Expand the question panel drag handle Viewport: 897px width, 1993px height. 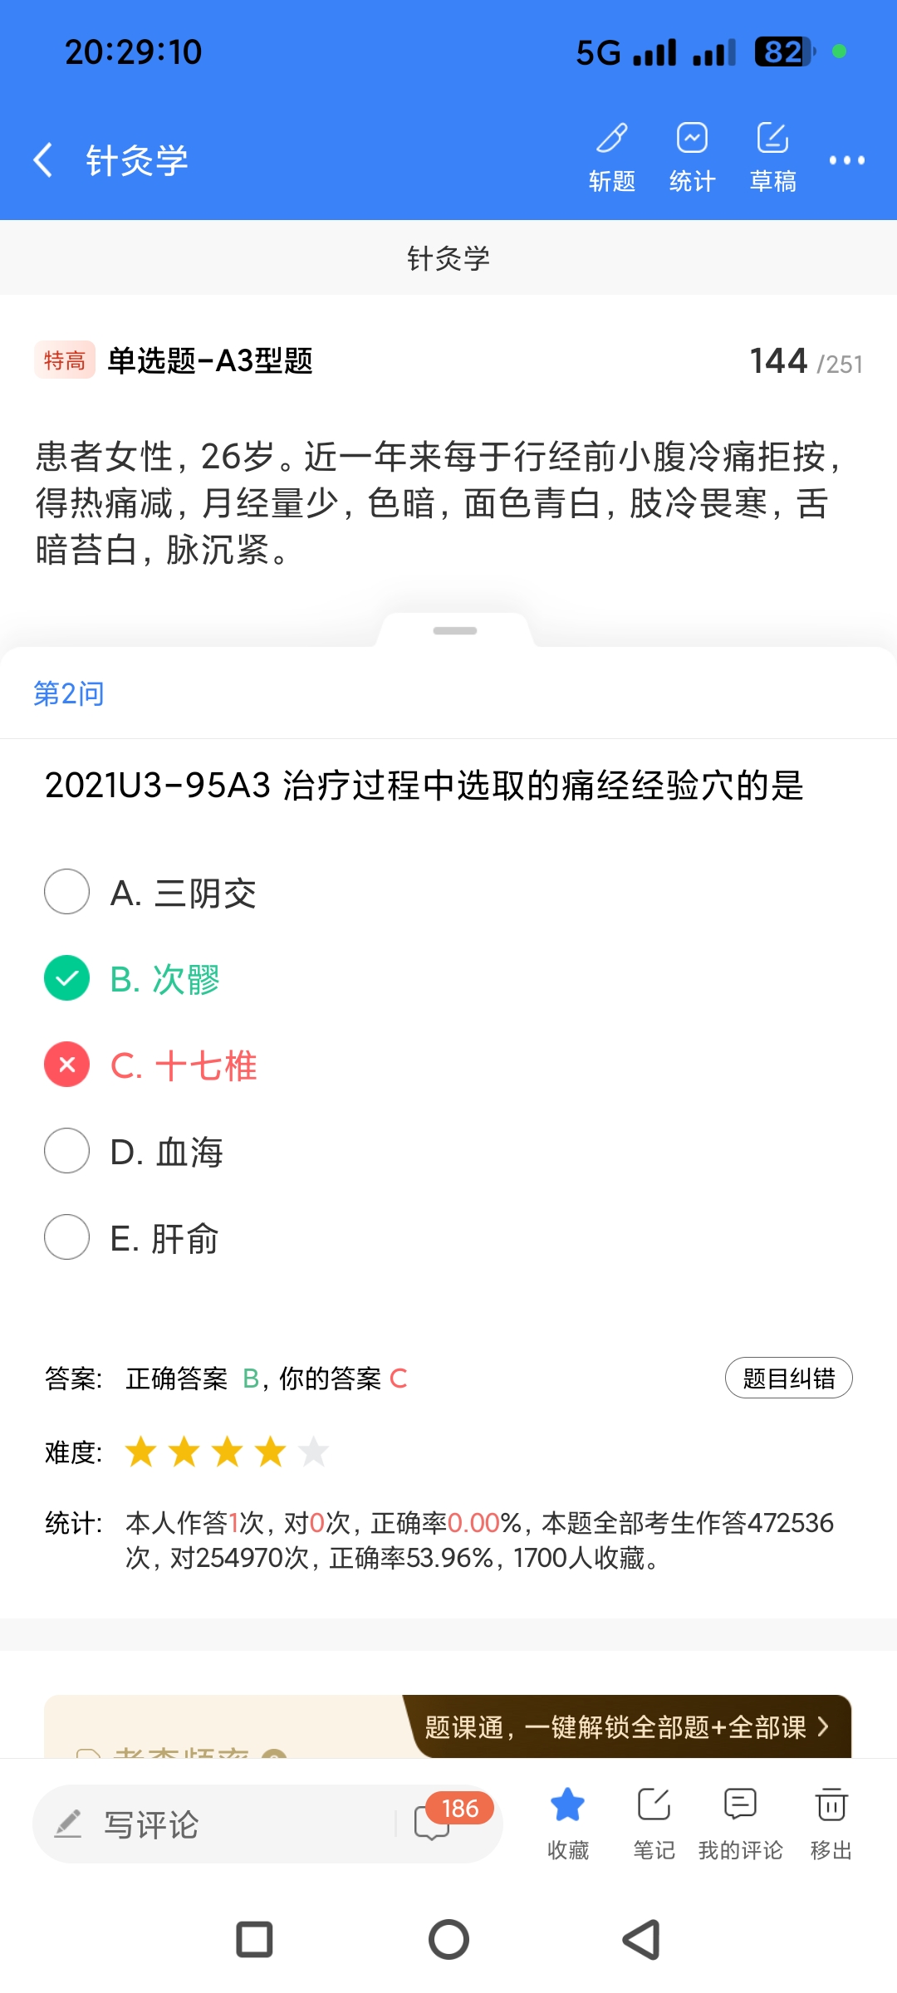pos(455,631)
